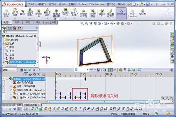Open the 文件(F) menu
This screenshot has height=117, width=176.
click(x=32, y=4)
